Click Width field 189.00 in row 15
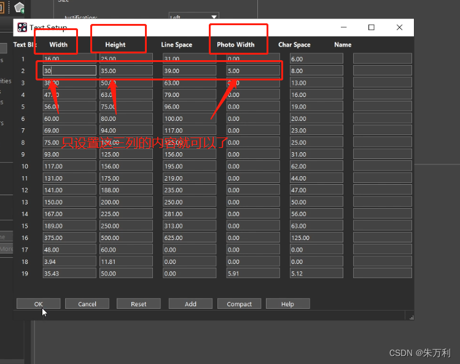 point(69,226)
